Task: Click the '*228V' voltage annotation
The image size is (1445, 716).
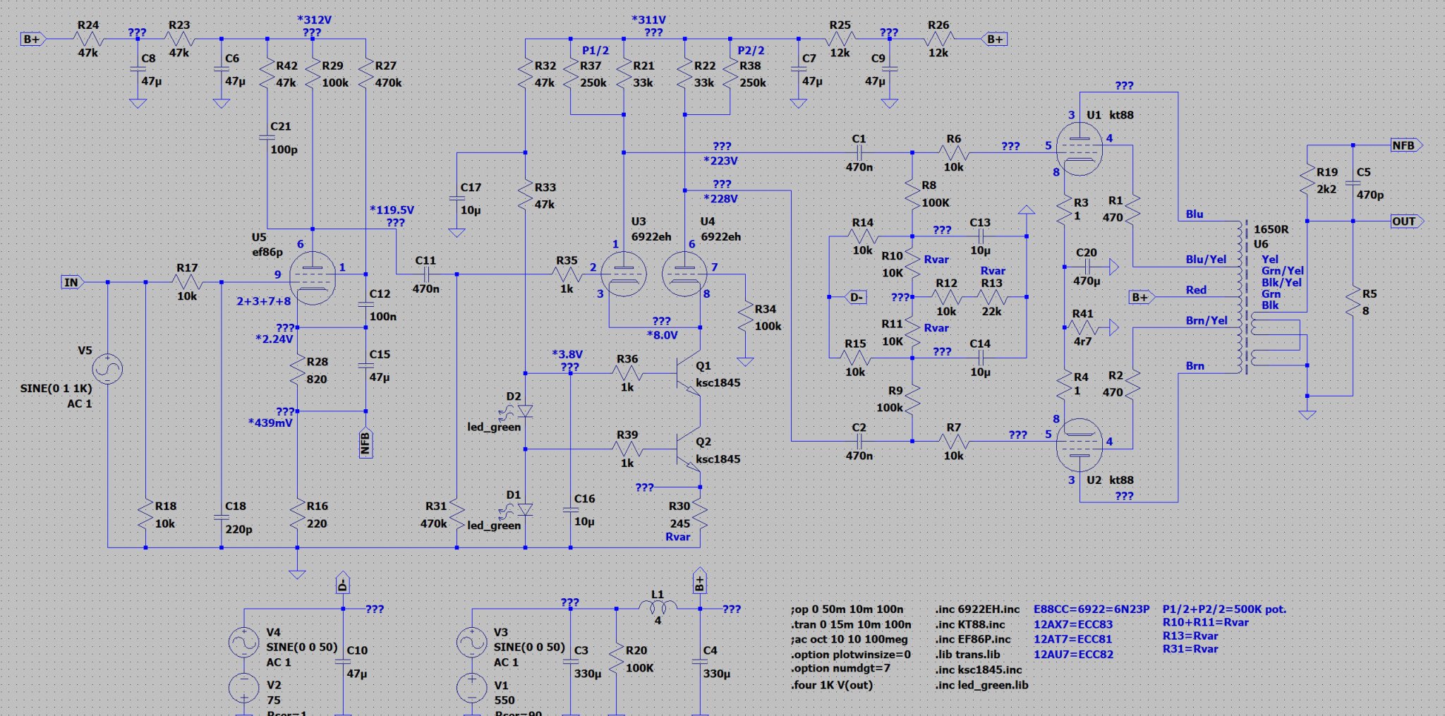Action: (x=720, y=199)
